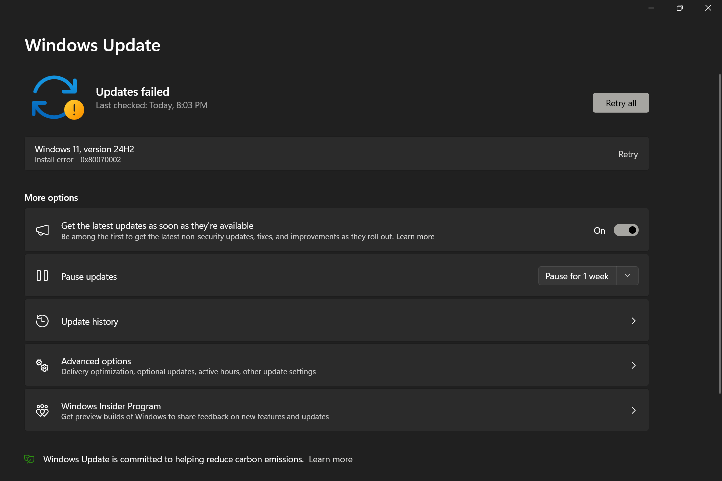Retry the Windows 11 version 24H2 install
This screenshot has width=722, height=481.
coord(628,154)
